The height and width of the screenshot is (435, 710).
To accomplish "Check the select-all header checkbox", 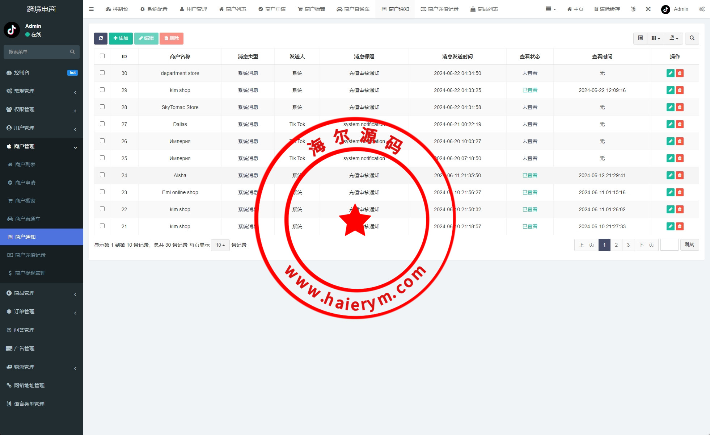I will click(102, 56).
